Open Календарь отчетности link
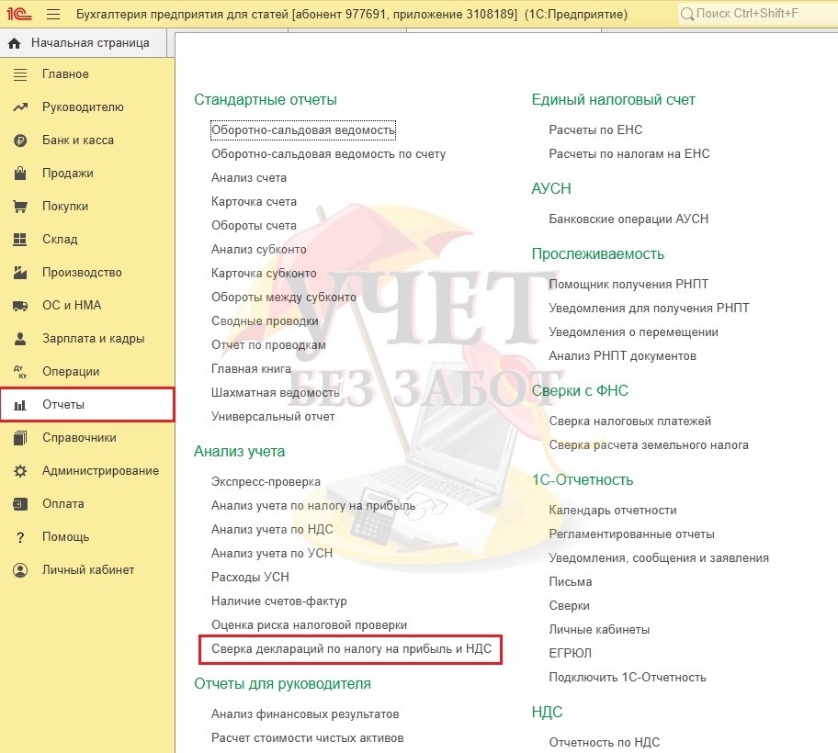 click(613, 511)
